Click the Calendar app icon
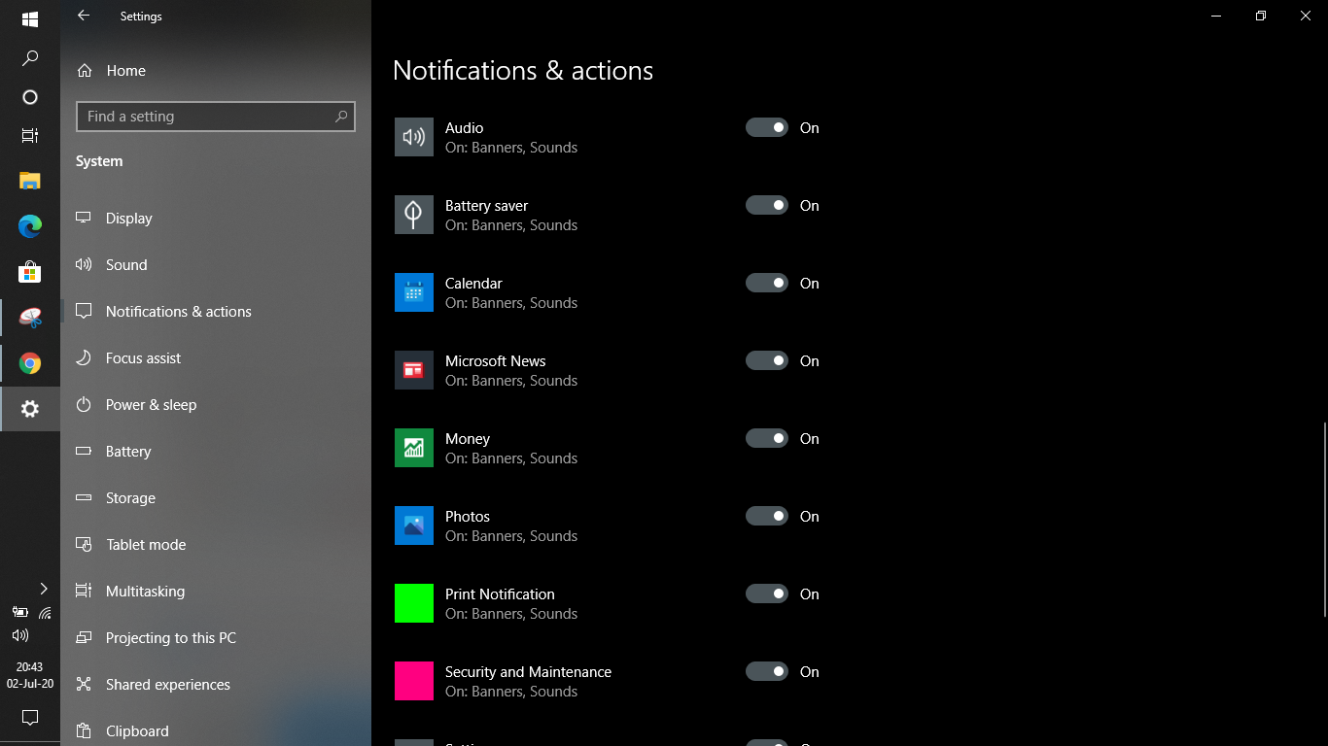This screenshot has width=1328, height=746. pyautogui.click(x=414, y=292)
